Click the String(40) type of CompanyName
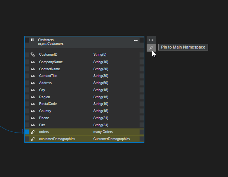Image resolution: width=228 pixels, height=177 pixels. (100, 62)
